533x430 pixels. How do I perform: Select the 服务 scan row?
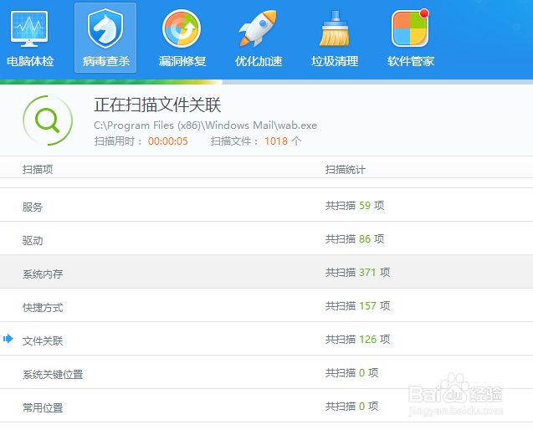(266, 205)
